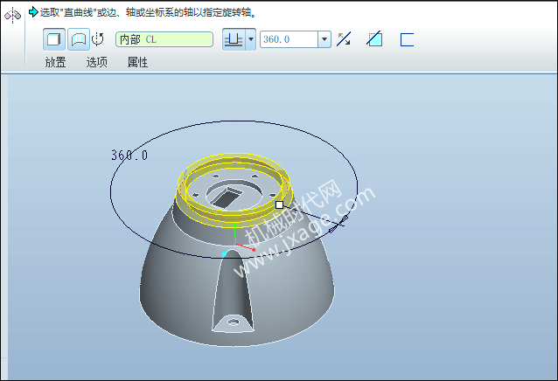
Task: Click the axis of revolution icon
Action: point(97,39)
